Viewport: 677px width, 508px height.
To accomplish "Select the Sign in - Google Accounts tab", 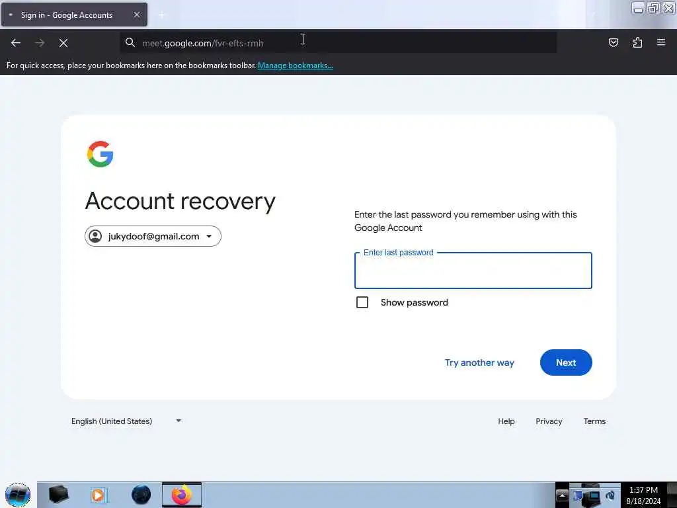I will 74,15.
